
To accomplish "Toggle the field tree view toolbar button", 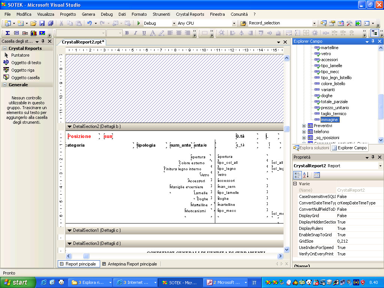I will pyautogui.click(x=375, y=33).
